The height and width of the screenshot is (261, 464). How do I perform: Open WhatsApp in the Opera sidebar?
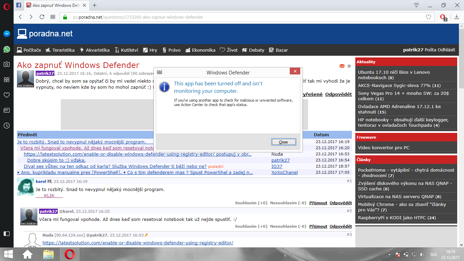pyautogui.click(x=6, y=49)
